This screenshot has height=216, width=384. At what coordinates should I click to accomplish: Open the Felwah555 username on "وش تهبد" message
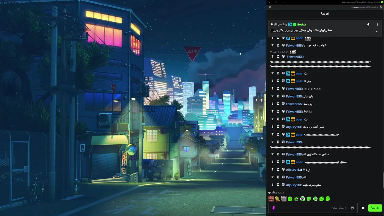(x=294, y=104)
